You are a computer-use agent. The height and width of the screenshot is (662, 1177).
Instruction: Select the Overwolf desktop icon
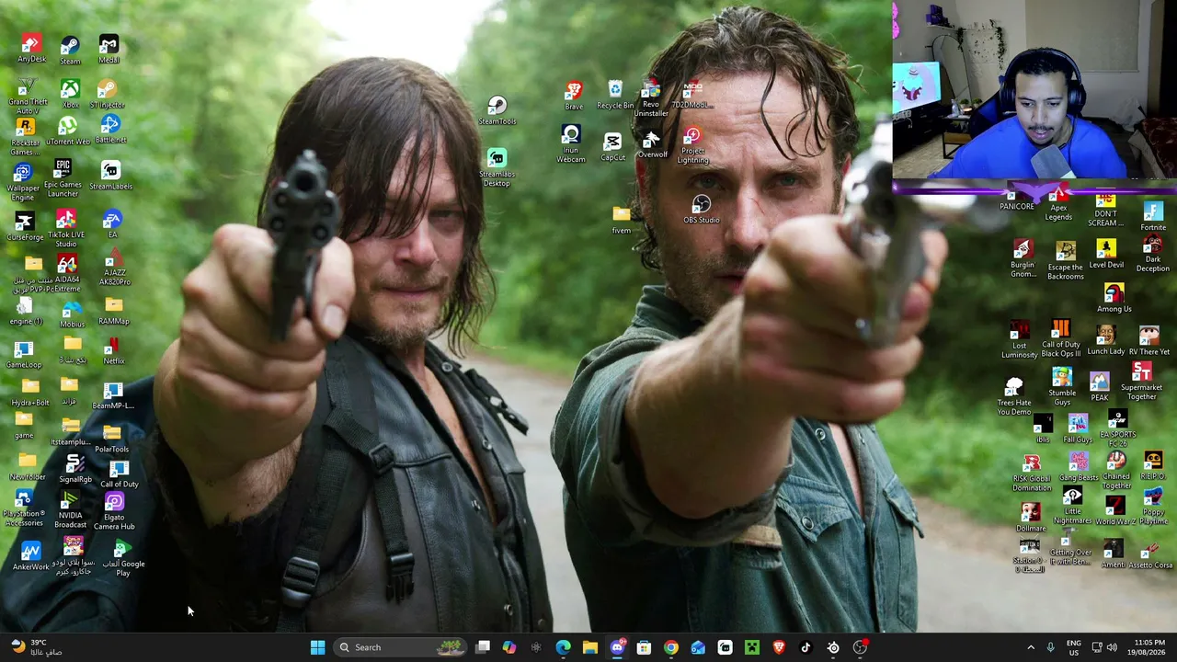click(652, 144)
